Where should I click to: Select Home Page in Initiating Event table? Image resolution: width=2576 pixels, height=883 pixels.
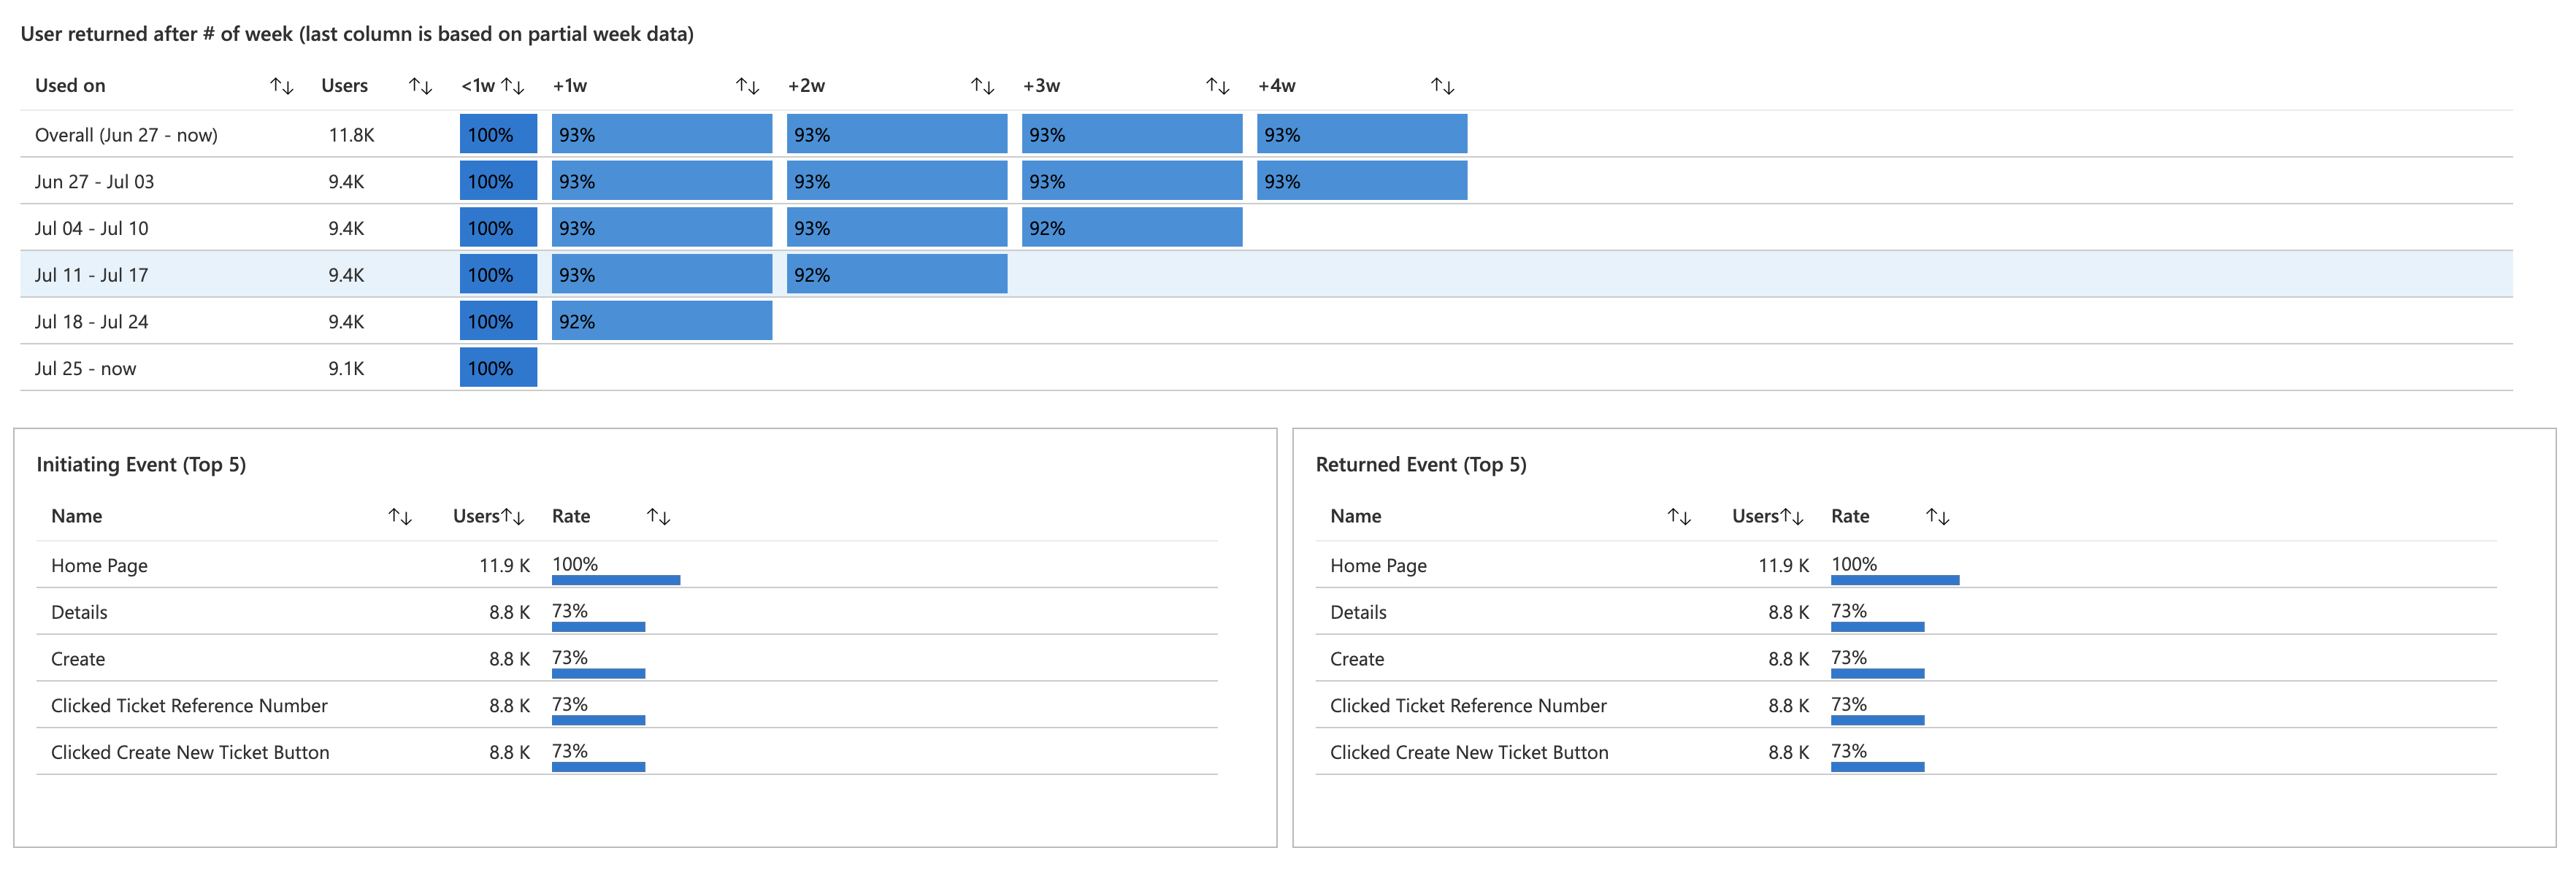pos(99,565)
